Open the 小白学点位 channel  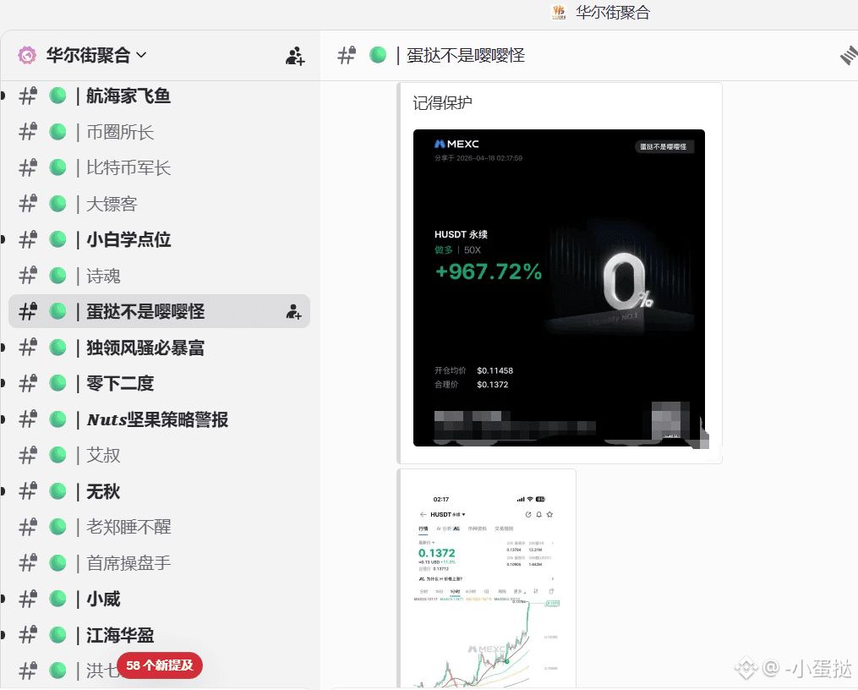tap(159, 239)
